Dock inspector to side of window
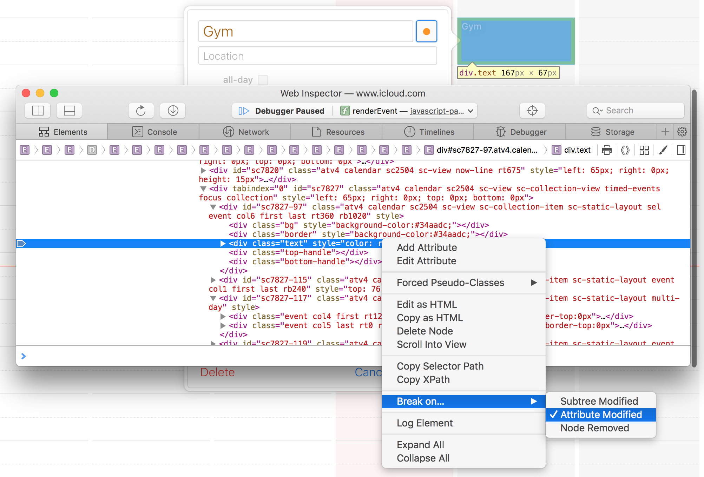This screenshot has width=704, height=477. [38, 111]
